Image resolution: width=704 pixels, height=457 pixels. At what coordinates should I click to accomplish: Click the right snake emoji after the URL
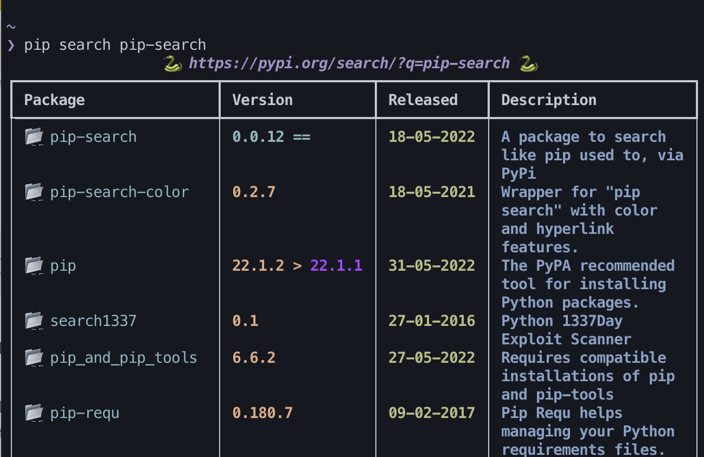coord(527,62)
